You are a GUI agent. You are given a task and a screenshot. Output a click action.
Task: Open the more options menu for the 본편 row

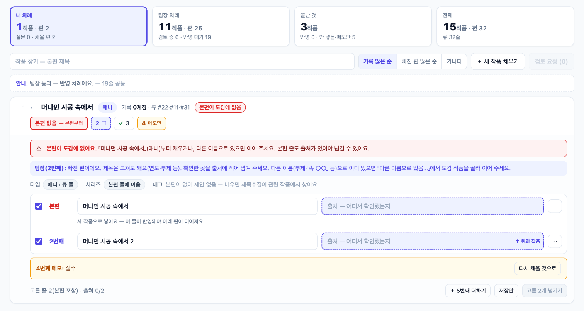555,206
